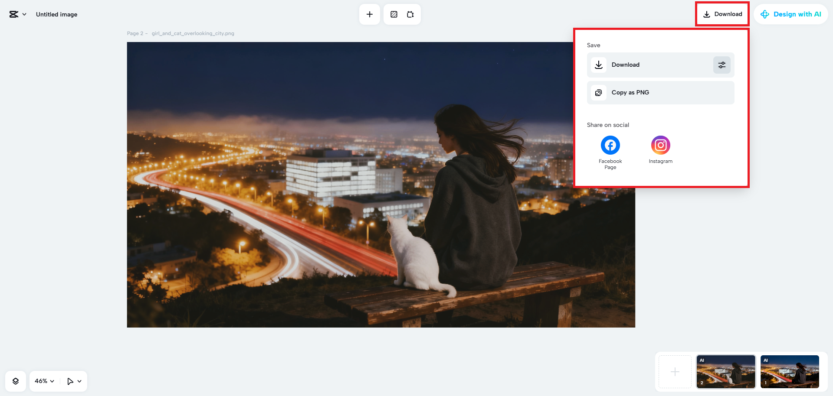The width and height of the screenshot is (833, 396).
Task: Select page 2 thumbnail with cat
Action: [725, 372]
